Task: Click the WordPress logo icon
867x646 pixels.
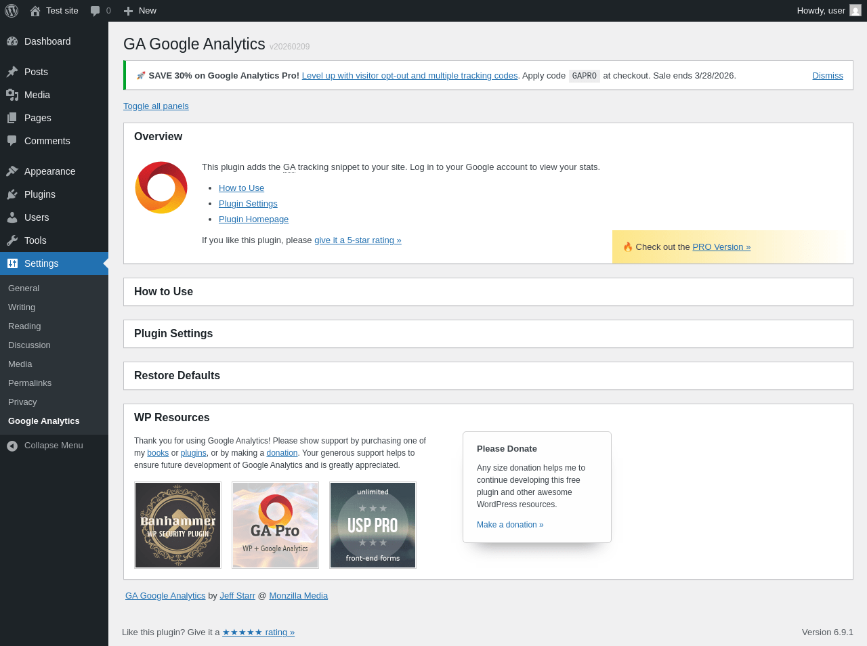Action: 12,11
